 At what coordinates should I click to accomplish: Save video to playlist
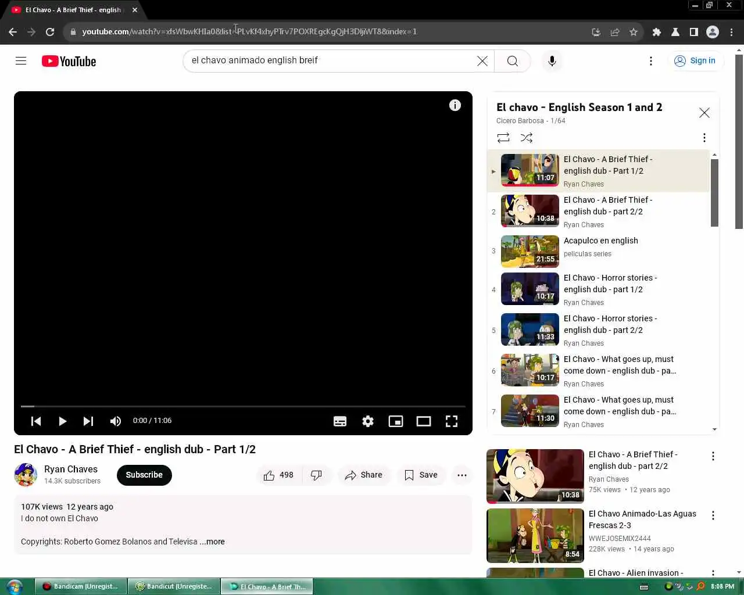(x=421, y=475)
